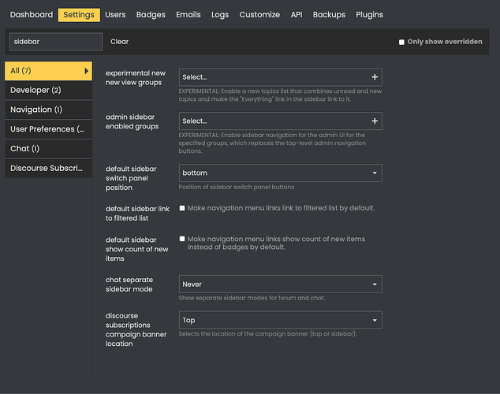Click the 'discourse subscriptions campaign banner location' label

coord(136,329)
